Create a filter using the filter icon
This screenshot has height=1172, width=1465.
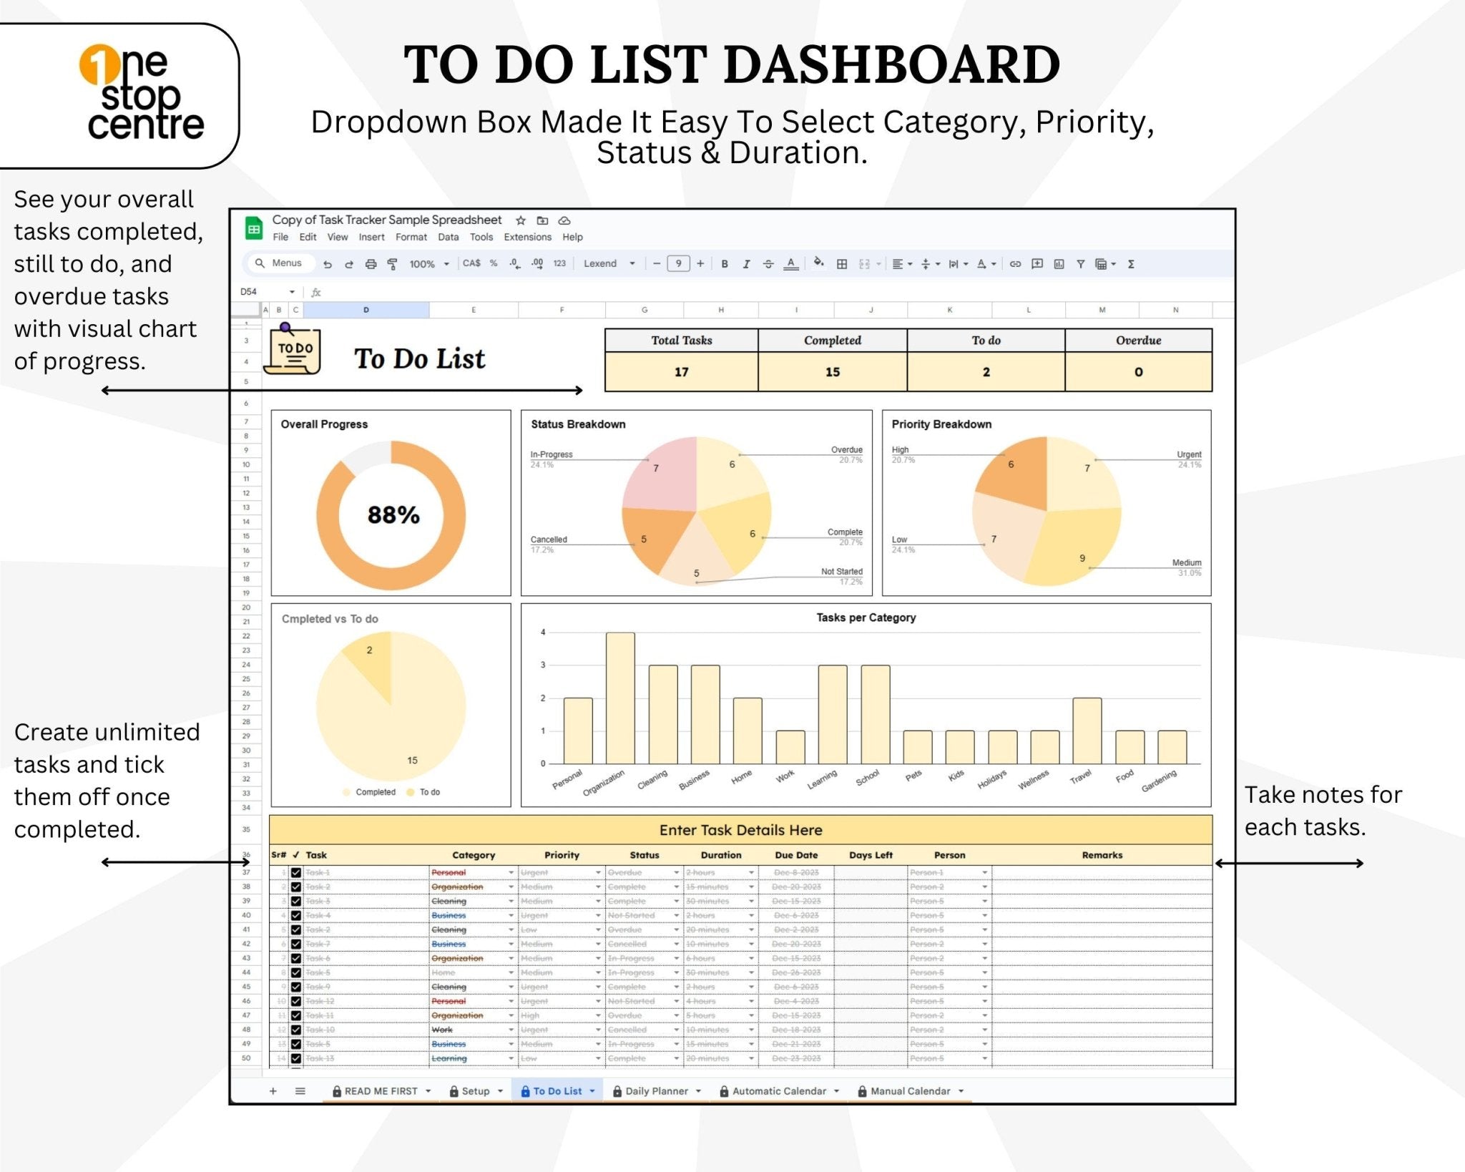1081,263
